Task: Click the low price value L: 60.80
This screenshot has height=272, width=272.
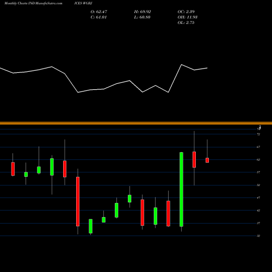Action: pyautogui.click(x=142, y=17)
